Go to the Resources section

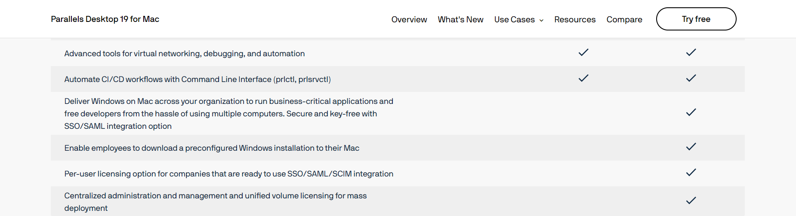coord(575,19)
